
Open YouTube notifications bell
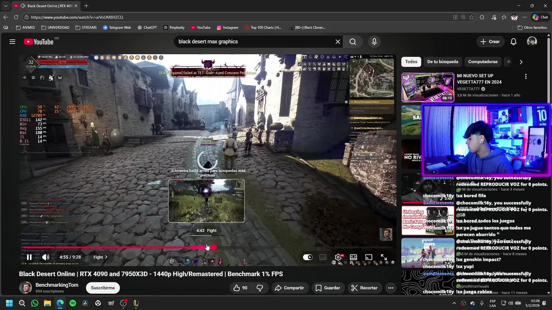pyautogui.click(x=513, y=42)
